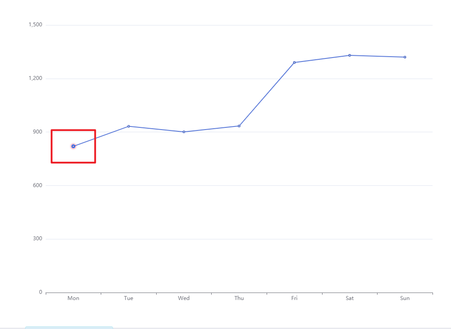Click the blue scrollbar thumb at the bottom
Viewport: 451px width, 329px height.
70,327
